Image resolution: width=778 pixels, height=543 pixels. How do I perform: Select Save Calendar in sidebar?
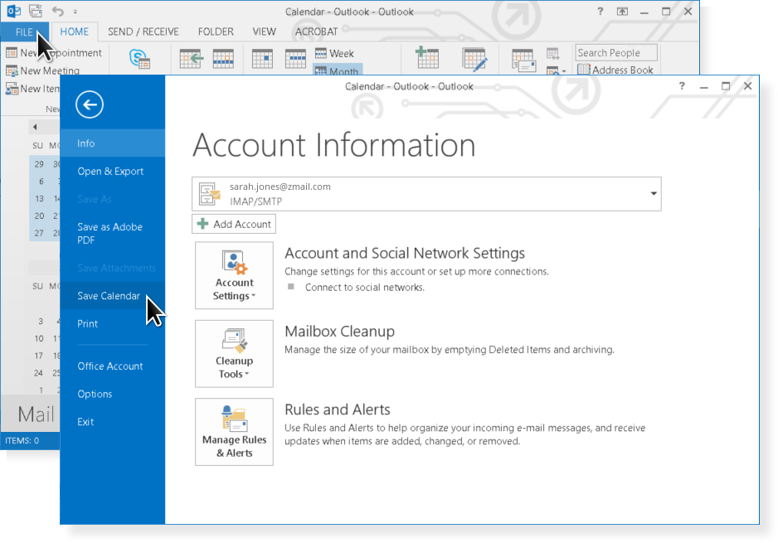(x=109, y=296)
